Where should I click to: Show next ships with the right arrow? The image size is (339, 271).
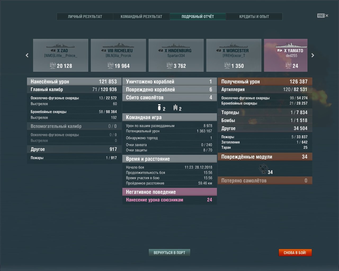coord(313,55)
